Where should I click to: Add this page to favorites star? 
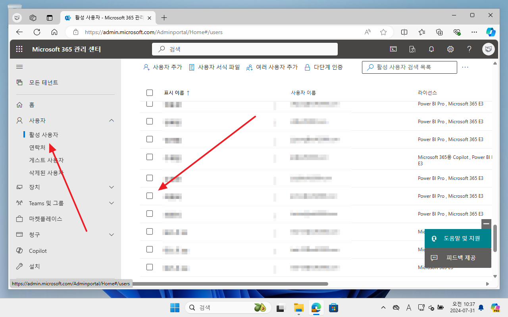pyautogui.click(x=383, y=32)
